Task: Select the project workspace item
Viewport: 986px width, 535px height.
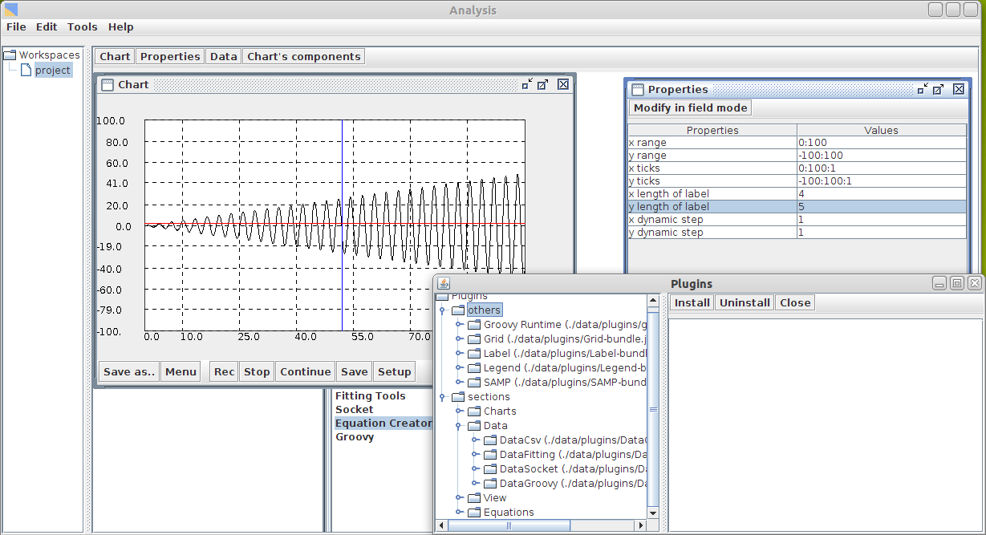Action: [53, 71]
